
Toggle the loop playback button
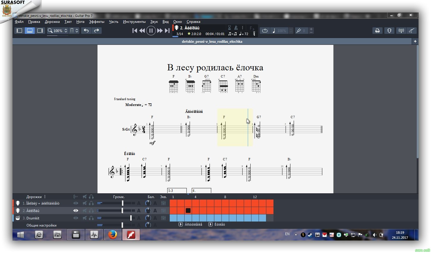(265, 31)
